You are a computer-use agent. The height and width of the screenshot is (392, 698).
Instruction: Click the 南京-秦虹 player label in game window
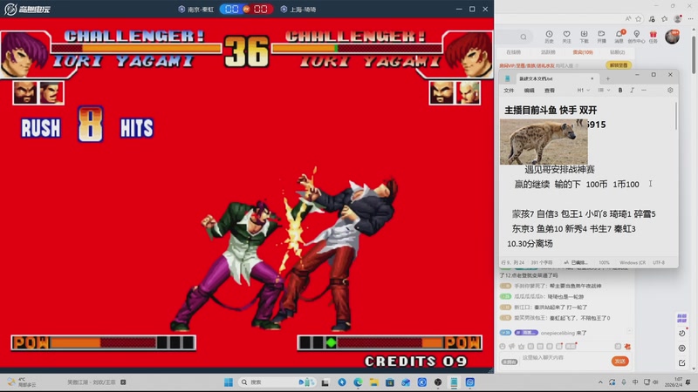(x=195, y=10)
